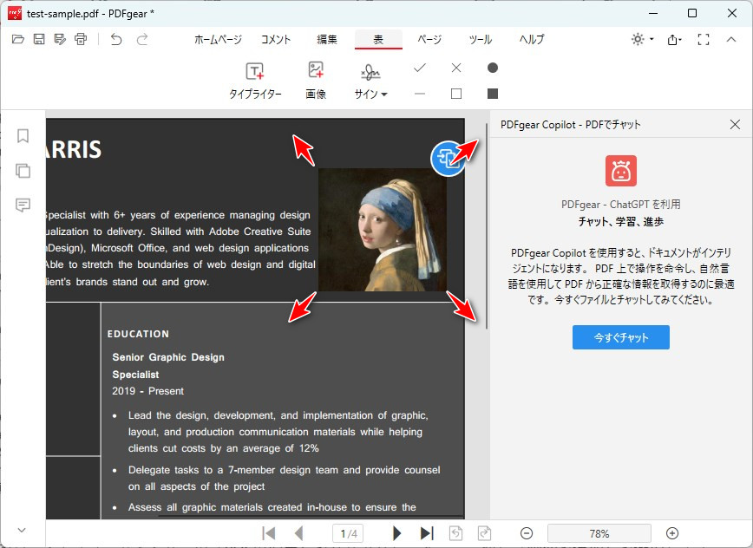Open the comments panel
The image size is (753, 548).
click(x=23, y=205)
